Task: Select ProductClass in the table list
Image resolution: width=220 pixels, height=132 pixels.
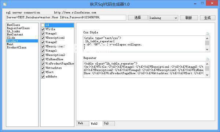Action: point(16,48)
